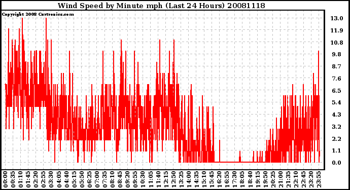The image size is (350, 190).
Task: Click the 23:55 time axis label
Action: coord(319,179)
